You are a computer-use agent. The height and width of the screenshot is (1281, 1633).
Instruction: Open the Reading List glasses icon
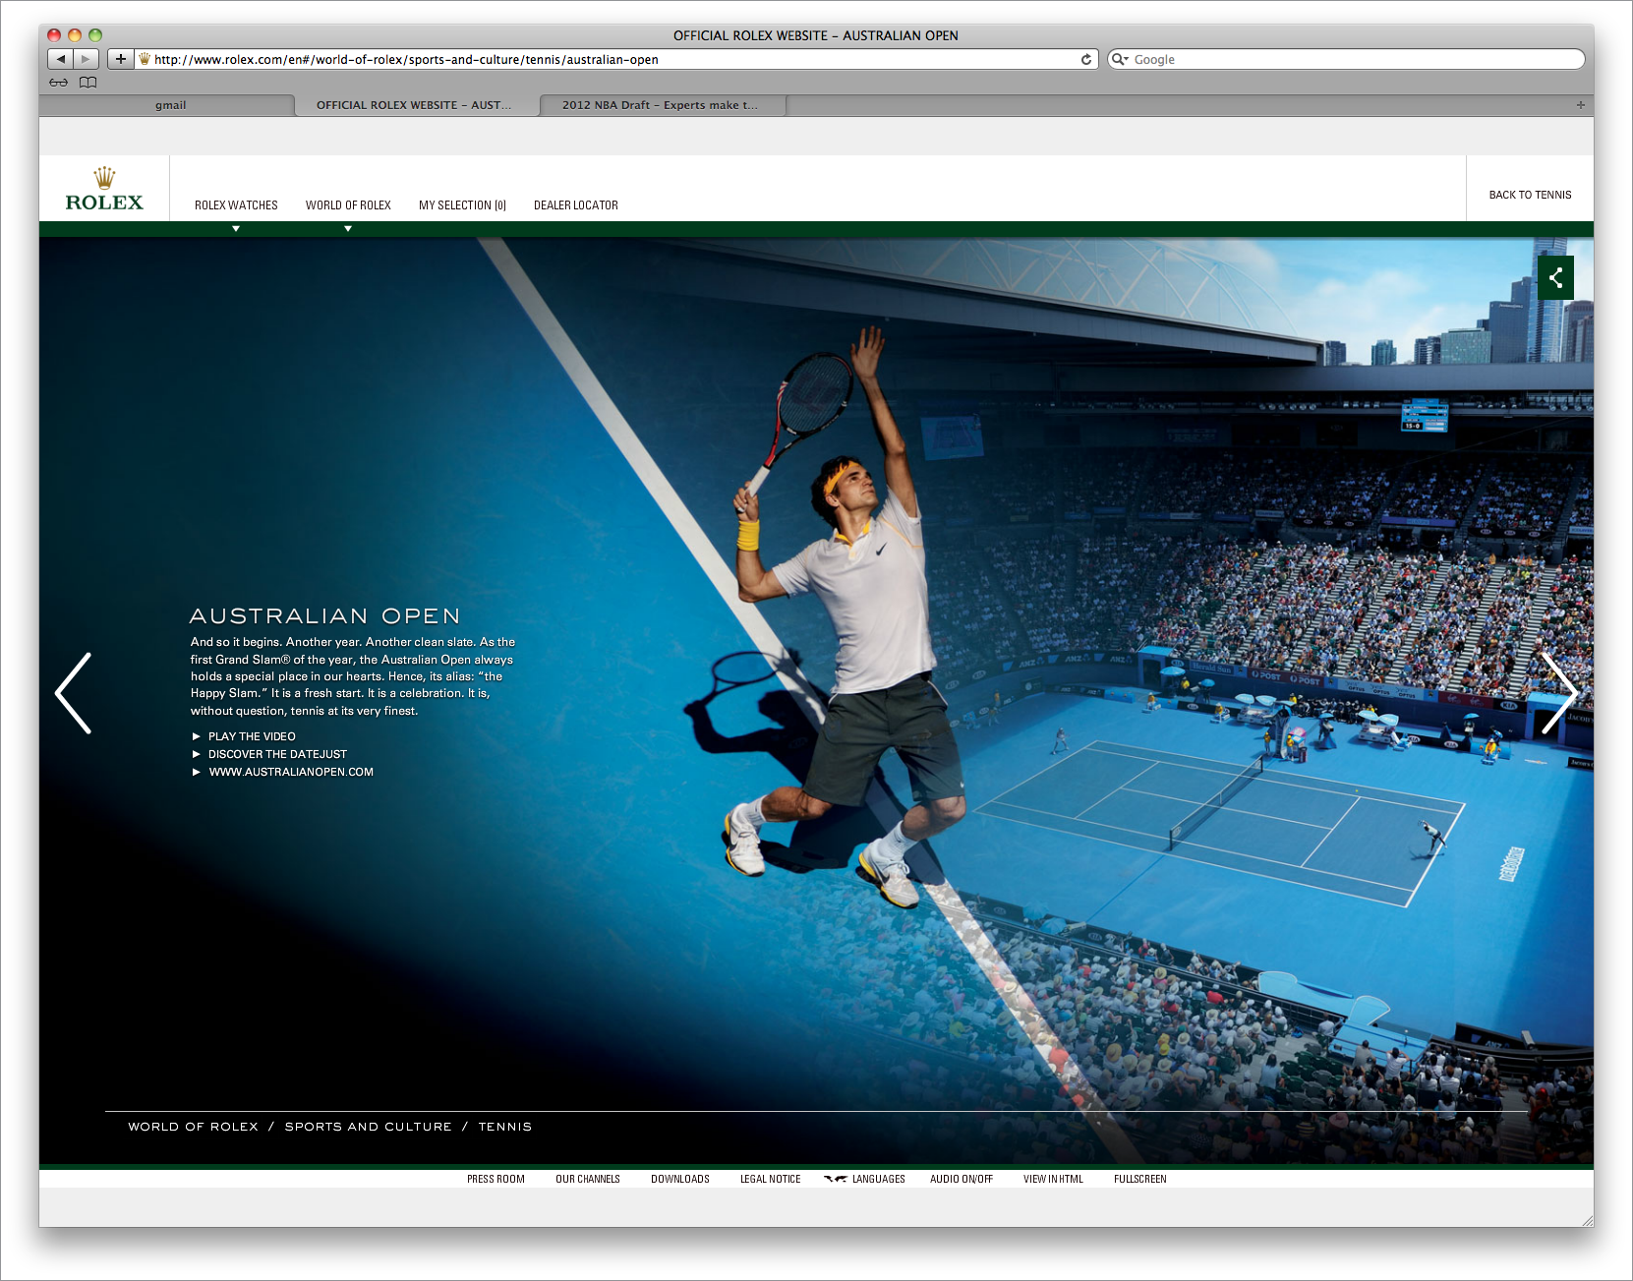(59, 83)
